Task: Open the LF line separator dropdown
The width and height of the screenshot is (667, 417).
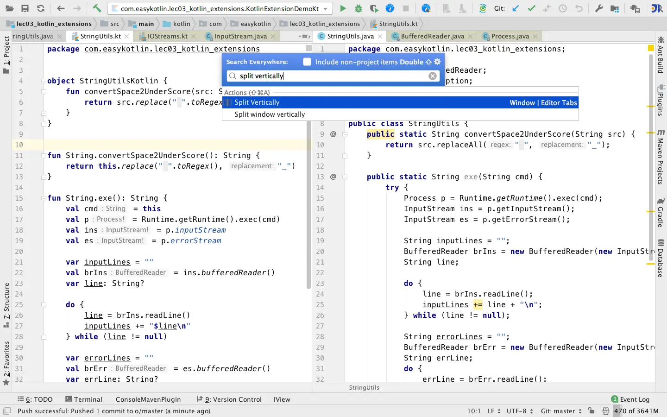Action: tap(494, 411)
